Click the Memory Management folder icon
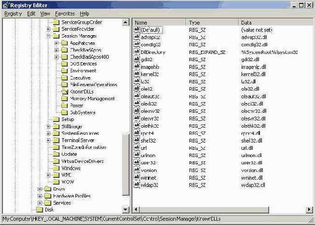The width and height of the screenshot is (315, 225). [x=64, y=99]
